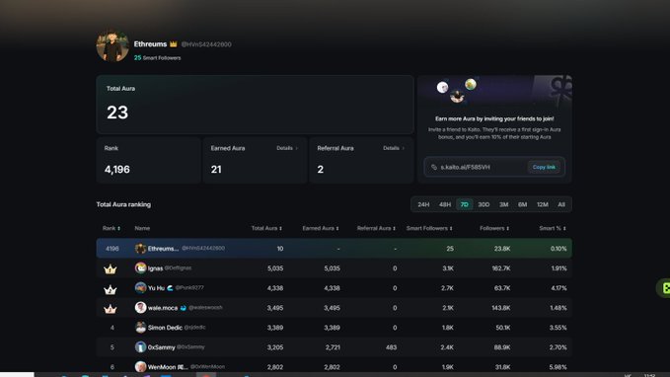
Task: Open the wale.moca avatar in the ranking
Action: point(140,307)
